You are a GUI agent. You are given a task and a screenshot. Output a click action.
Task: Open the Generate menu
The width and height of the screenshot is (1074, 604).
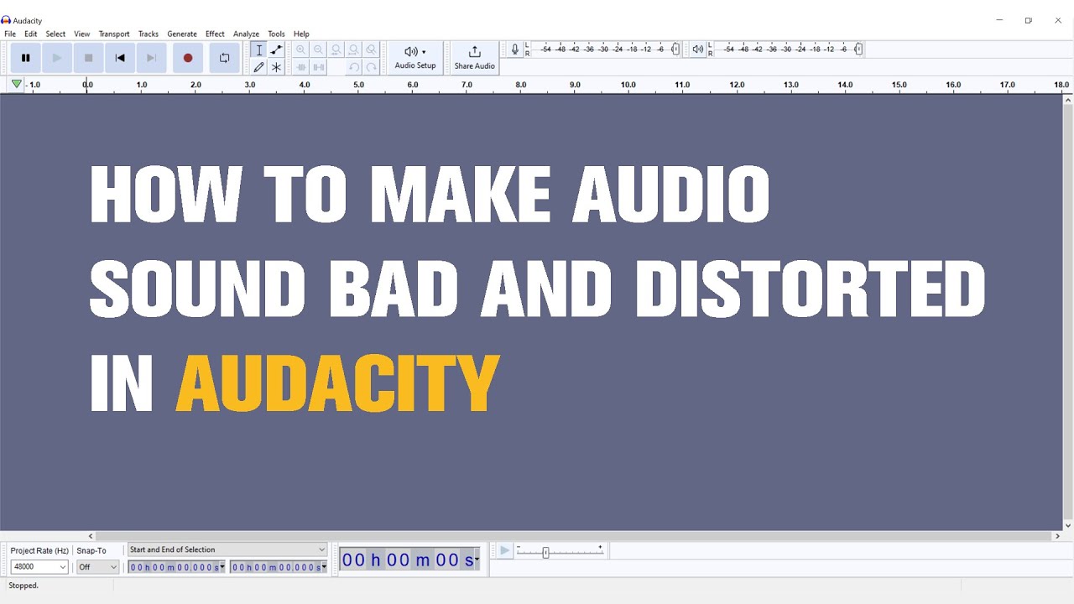coord(182,34)
